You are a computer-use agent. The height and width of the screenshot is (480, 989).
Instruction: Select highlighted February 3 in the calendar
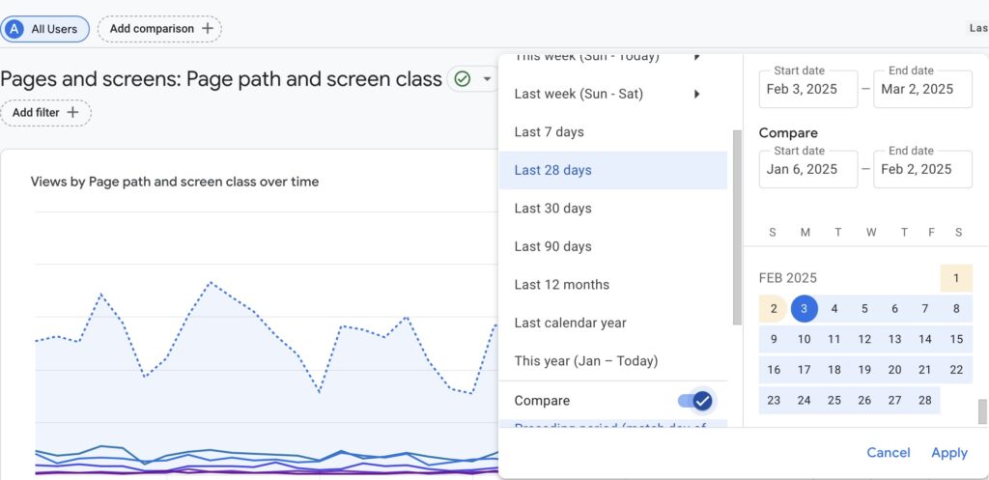[x=805, y=309]
